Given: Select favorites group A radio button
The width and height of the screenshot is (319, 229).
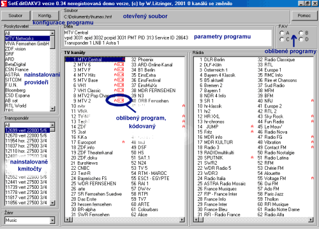Looking at the screenshot, I should point(282,33).
